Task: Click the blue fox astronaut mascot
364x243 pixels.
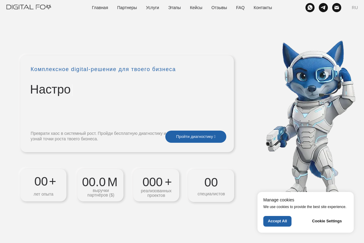Action: 311,117
